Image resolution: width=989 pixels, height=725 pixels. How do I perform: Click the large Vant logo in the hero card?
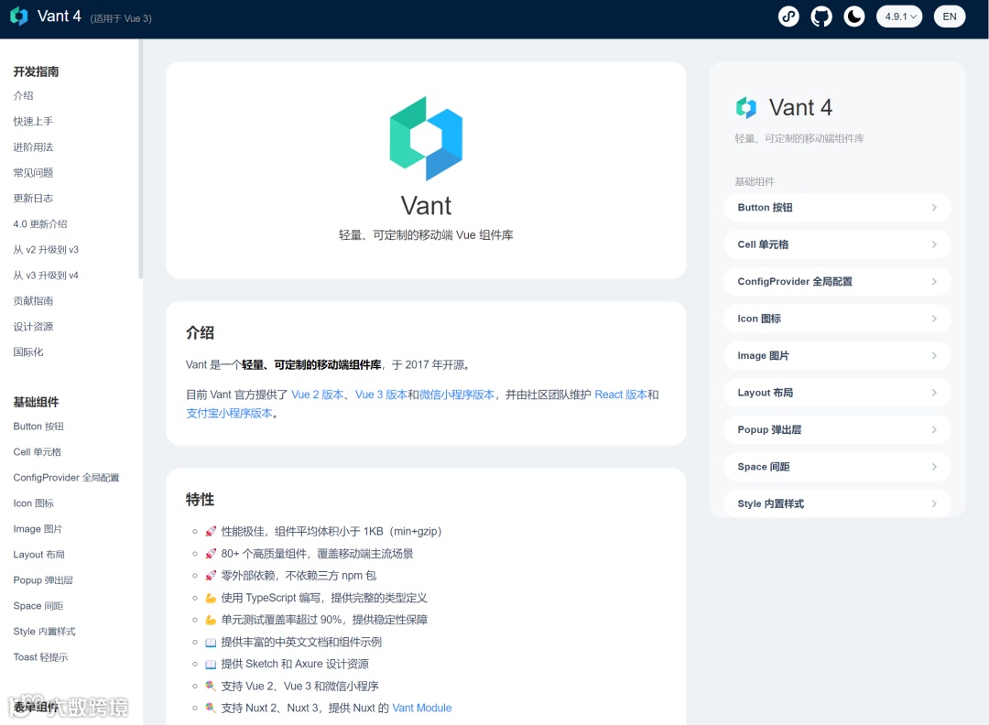tap(427, 139)
